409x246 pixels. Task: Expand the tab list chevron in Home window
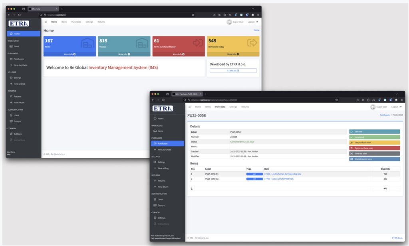pyautogui.click(x=253, y=9)
